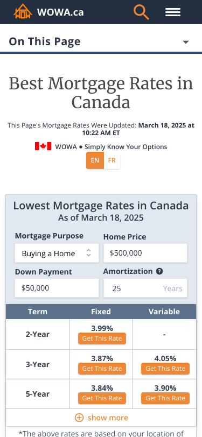This screenshot has width=202, height=437.
Task: Click the WOWA house logo icon
Action: point(23,12)
